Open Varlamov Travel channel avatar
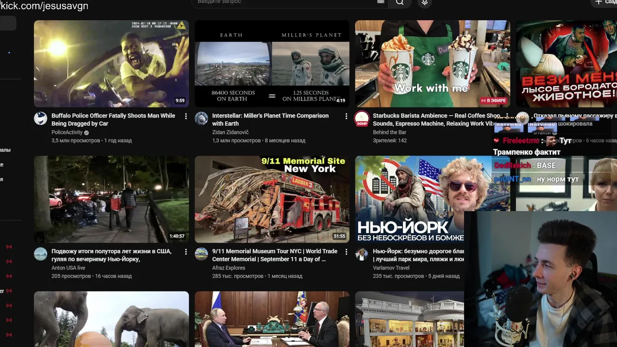The height and width of the screenshot is (347, 617). click(x=362, y=254)
